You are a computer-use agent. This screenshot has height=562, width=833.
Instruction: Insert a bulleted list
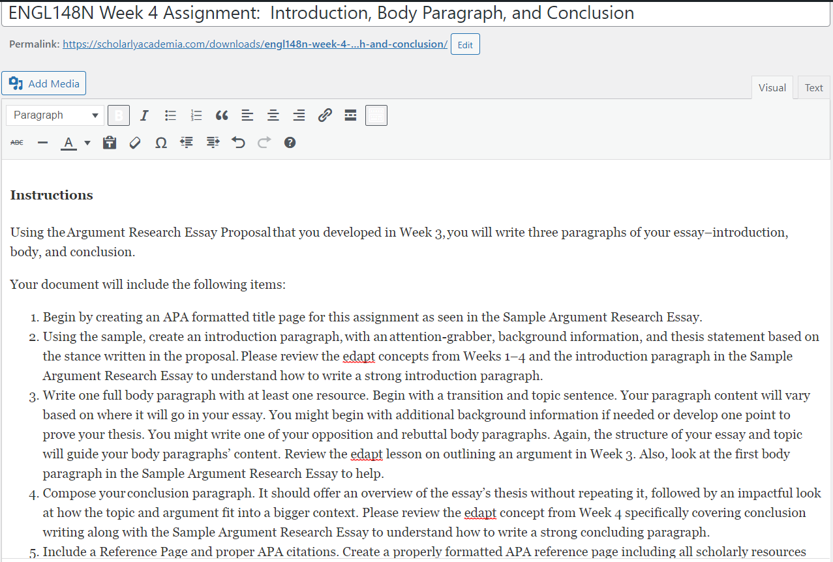click(170, 115)
